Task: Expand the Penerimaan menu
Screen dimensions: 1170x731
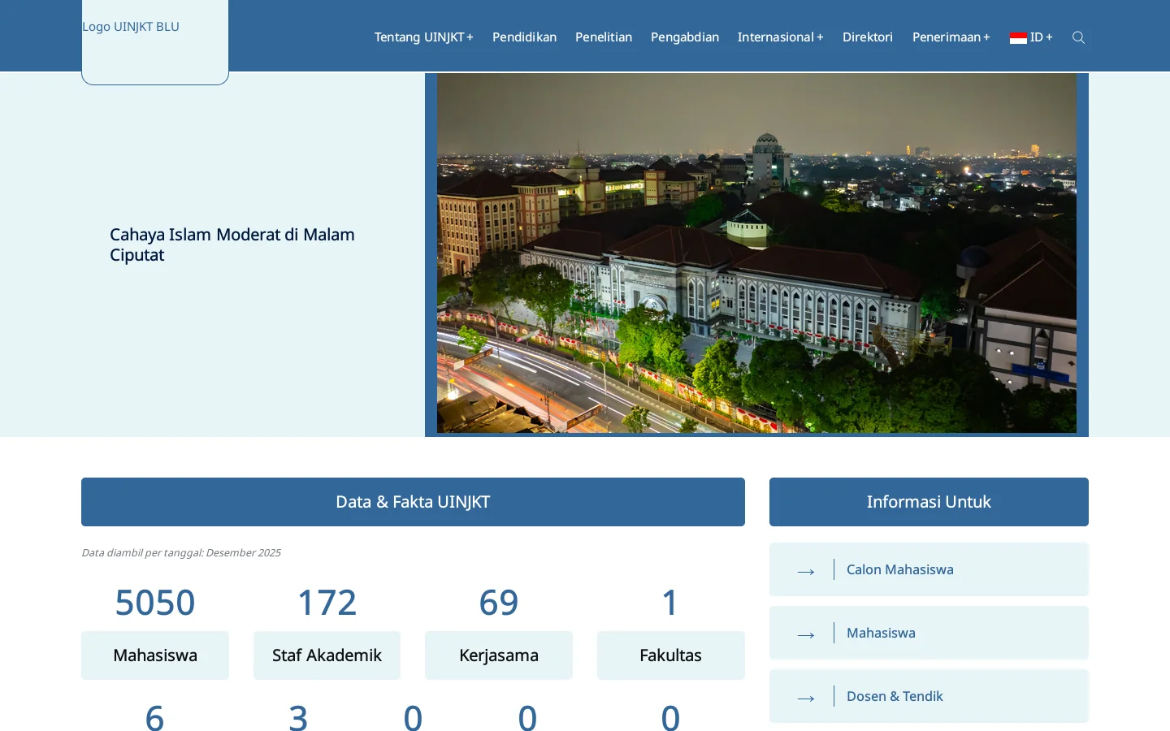Action: click(x=951, y=37)
